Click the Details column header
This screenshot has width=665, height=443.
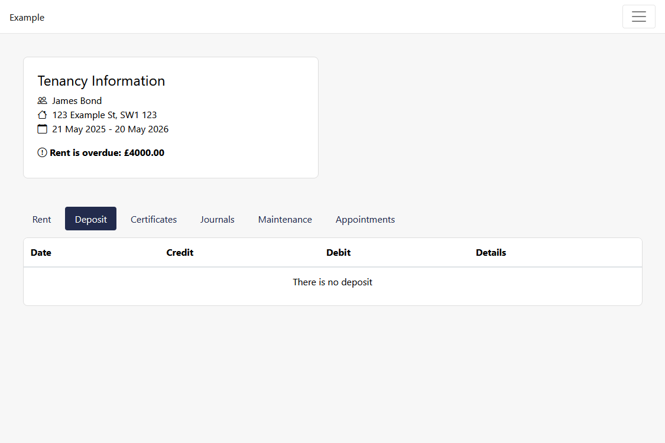coord(491,252)
